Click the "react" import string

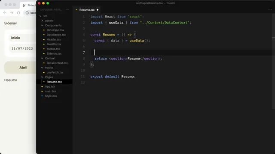(x=134, y=17)
